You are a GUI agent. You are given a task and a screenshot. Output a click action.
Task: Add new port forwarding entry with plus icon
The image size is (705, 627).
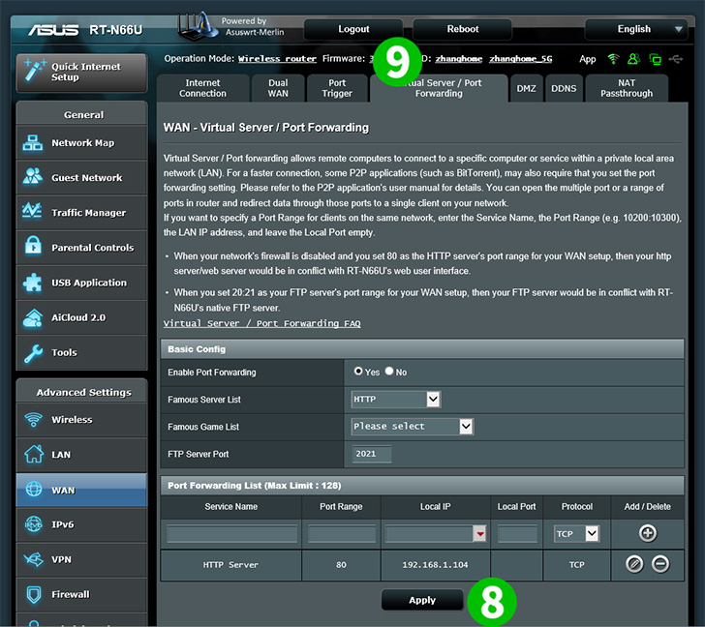[x=648, y=533]
